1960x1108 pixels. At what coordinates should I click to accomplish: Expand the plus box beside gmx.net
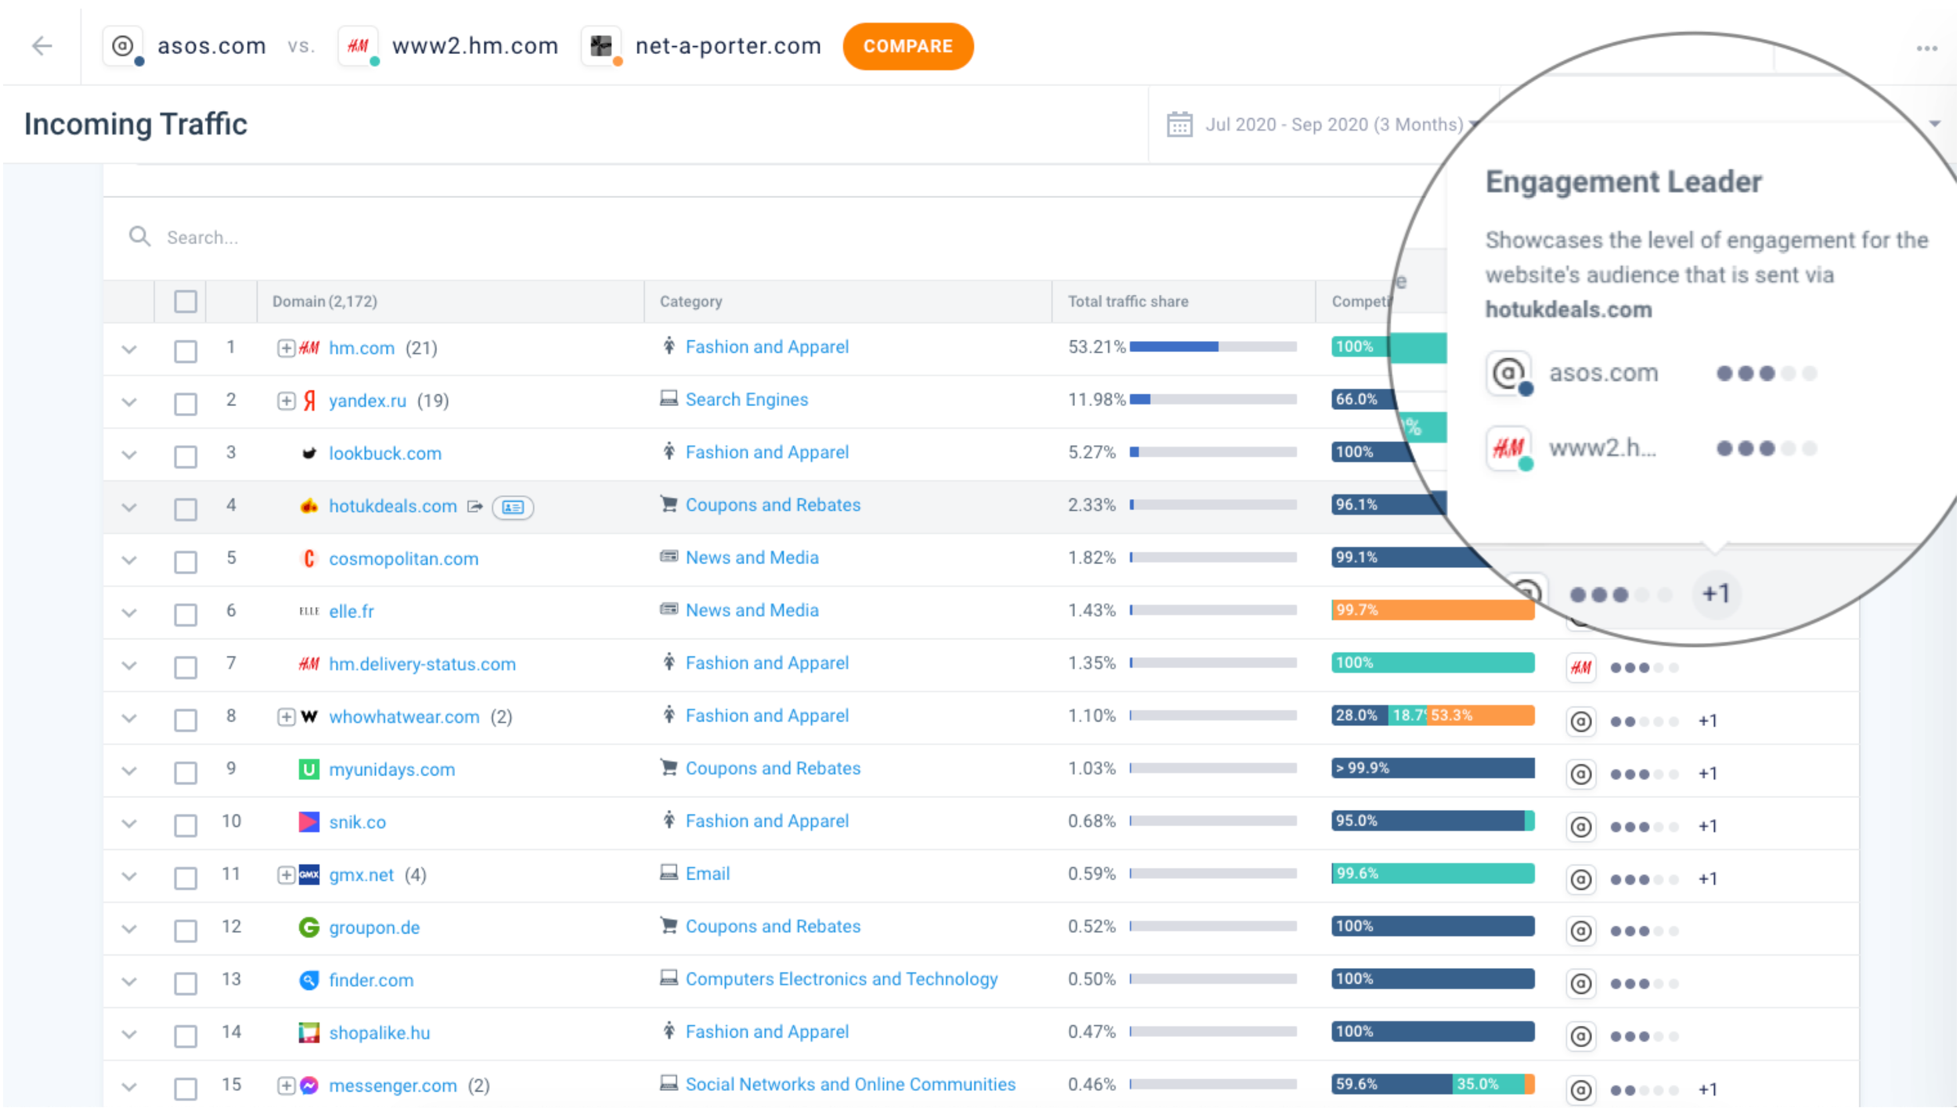[x=286, y=875]
